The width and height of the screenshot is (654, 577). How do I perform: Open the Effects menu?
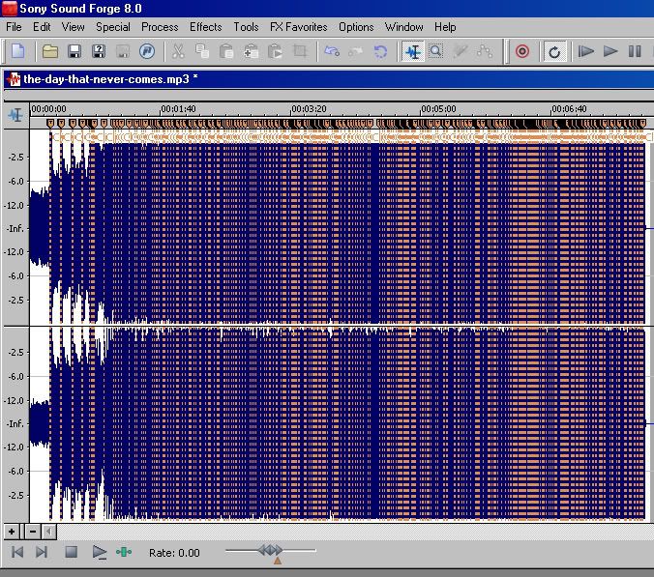tap(206, 27)
